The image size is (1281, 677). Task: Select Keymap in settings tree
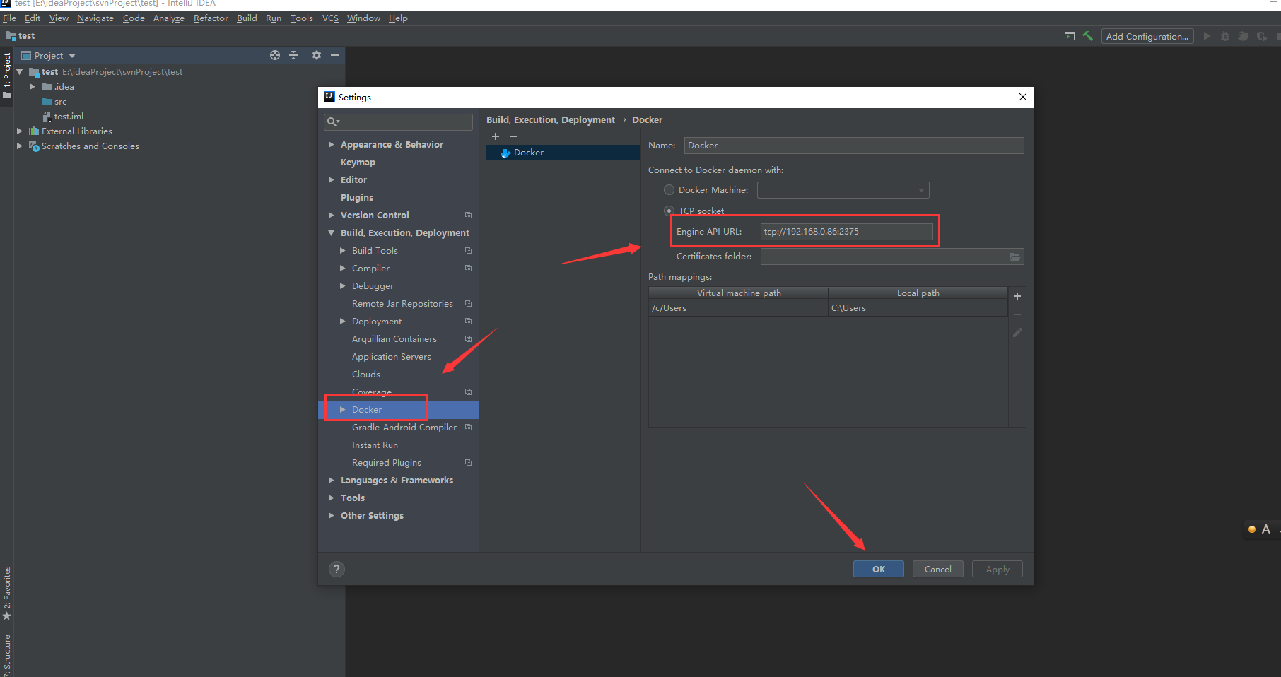pyautogui.click(x=358, y=163)
